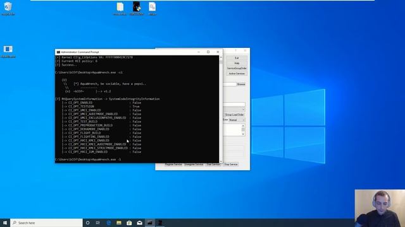This screenshot has height=227, width=405.
Task: Click the Register Service button
Action: click(173, 164)
